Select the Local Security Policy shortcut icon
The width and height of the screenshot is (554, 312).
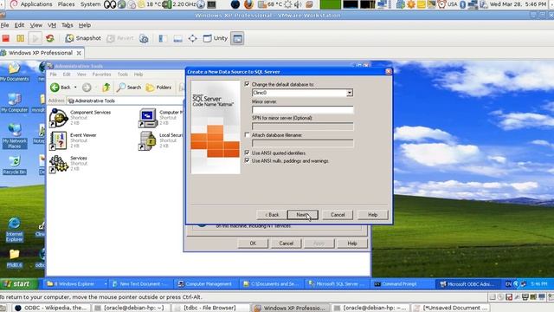(x=148, y=140)
